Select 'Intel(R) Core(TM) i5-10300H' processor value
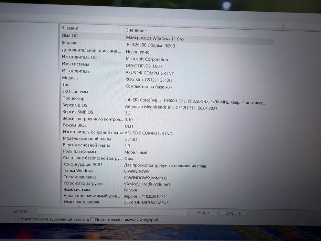This screenshot has width=321, height=241. tap(196, 102)
